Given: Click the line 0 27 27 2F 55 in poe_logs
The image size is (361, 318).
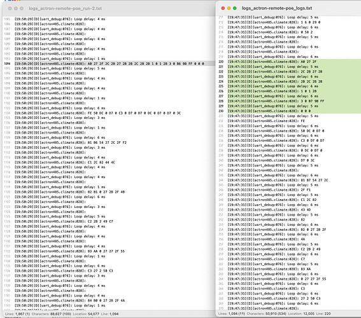Looking at the screenshot, I should click(277, 279).
